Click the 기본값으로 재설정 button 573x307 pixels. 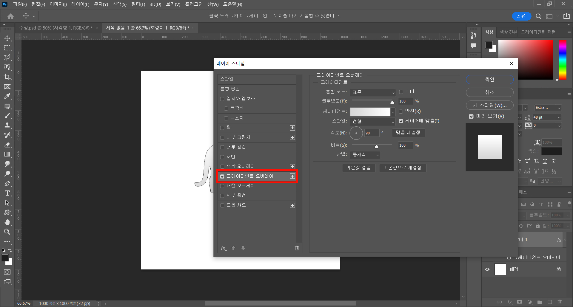tap(403, 168)
